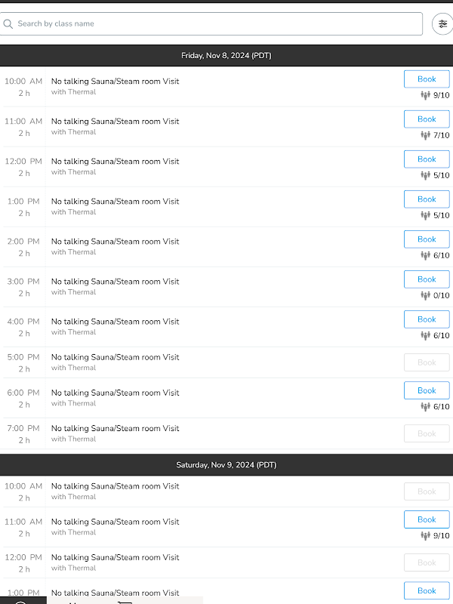Click attendee icon for Friday 2:00 PM class

coord(425,255)
